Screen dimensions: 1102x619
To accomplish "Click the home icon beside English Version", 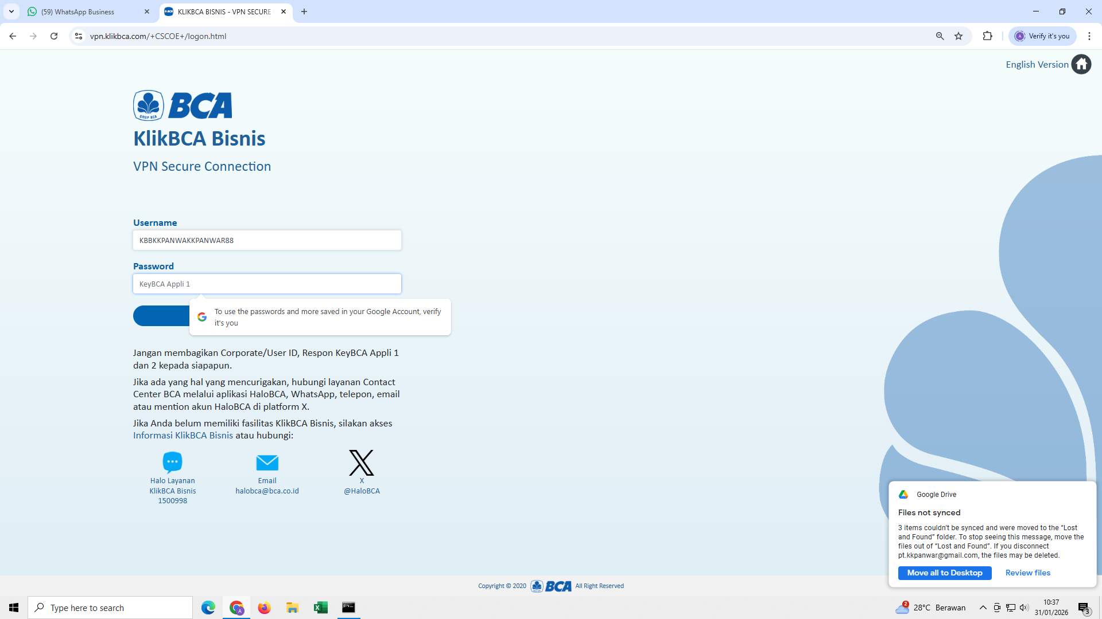I will pyautogui.click(x=1082, y=64).
